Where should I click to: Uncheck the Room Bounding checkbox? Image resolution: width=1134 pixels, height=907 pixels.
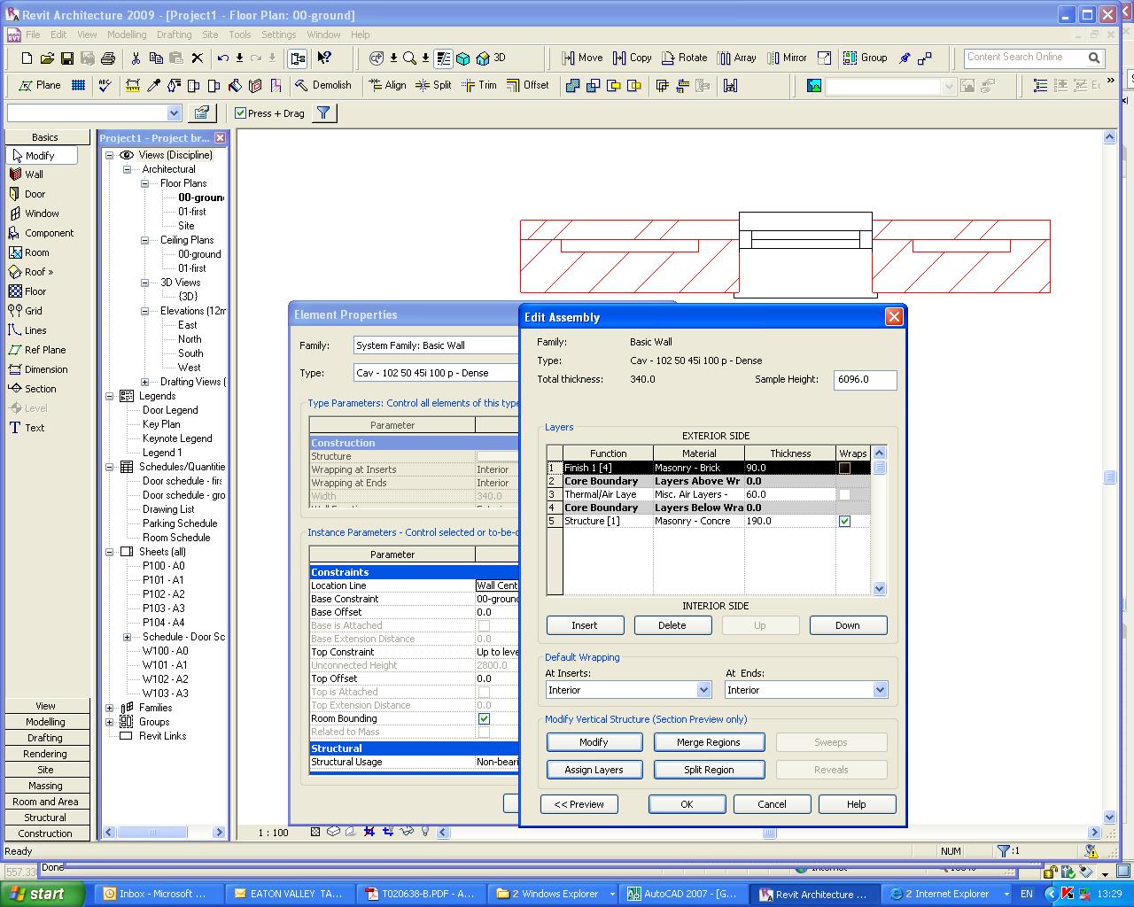484,718
